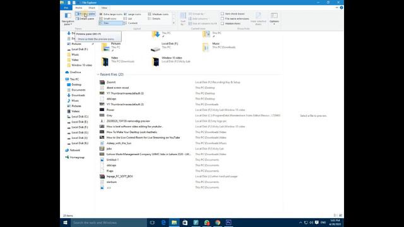404x227 pixels.
Task: Open Documents under This PC
Action: pos(76,90)
